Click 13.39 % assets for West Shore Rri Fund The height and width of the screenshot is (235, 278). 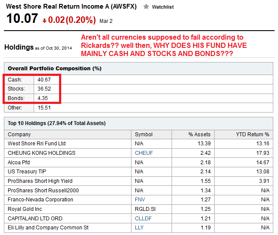204,143
